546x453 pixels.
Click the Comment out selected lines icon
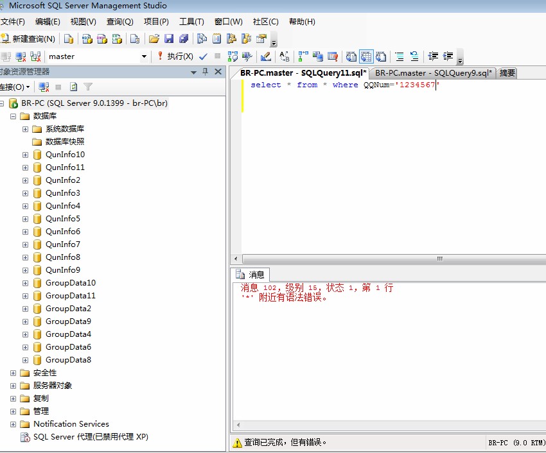click(399, 56)
